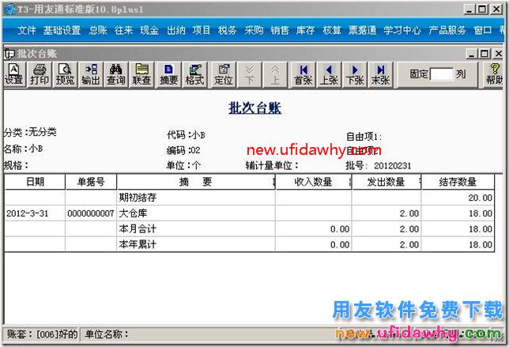This screenshot has width=509, height=347.
Task: Open the 帮助 help tool
Action: pyautogui.click(x=495, y=74)
